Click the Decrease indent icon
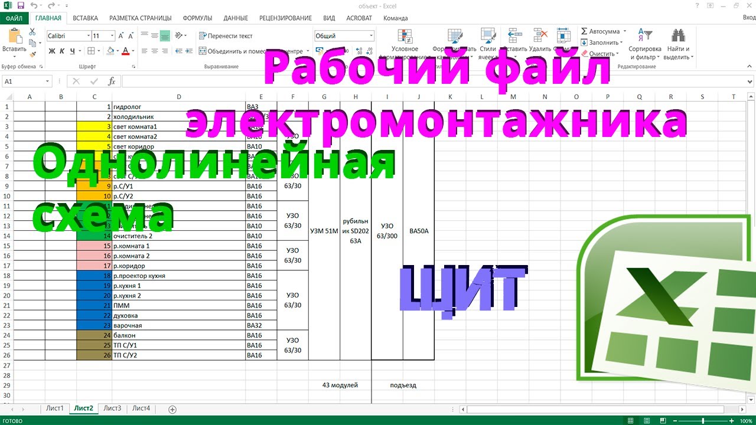 click(178, 51)
